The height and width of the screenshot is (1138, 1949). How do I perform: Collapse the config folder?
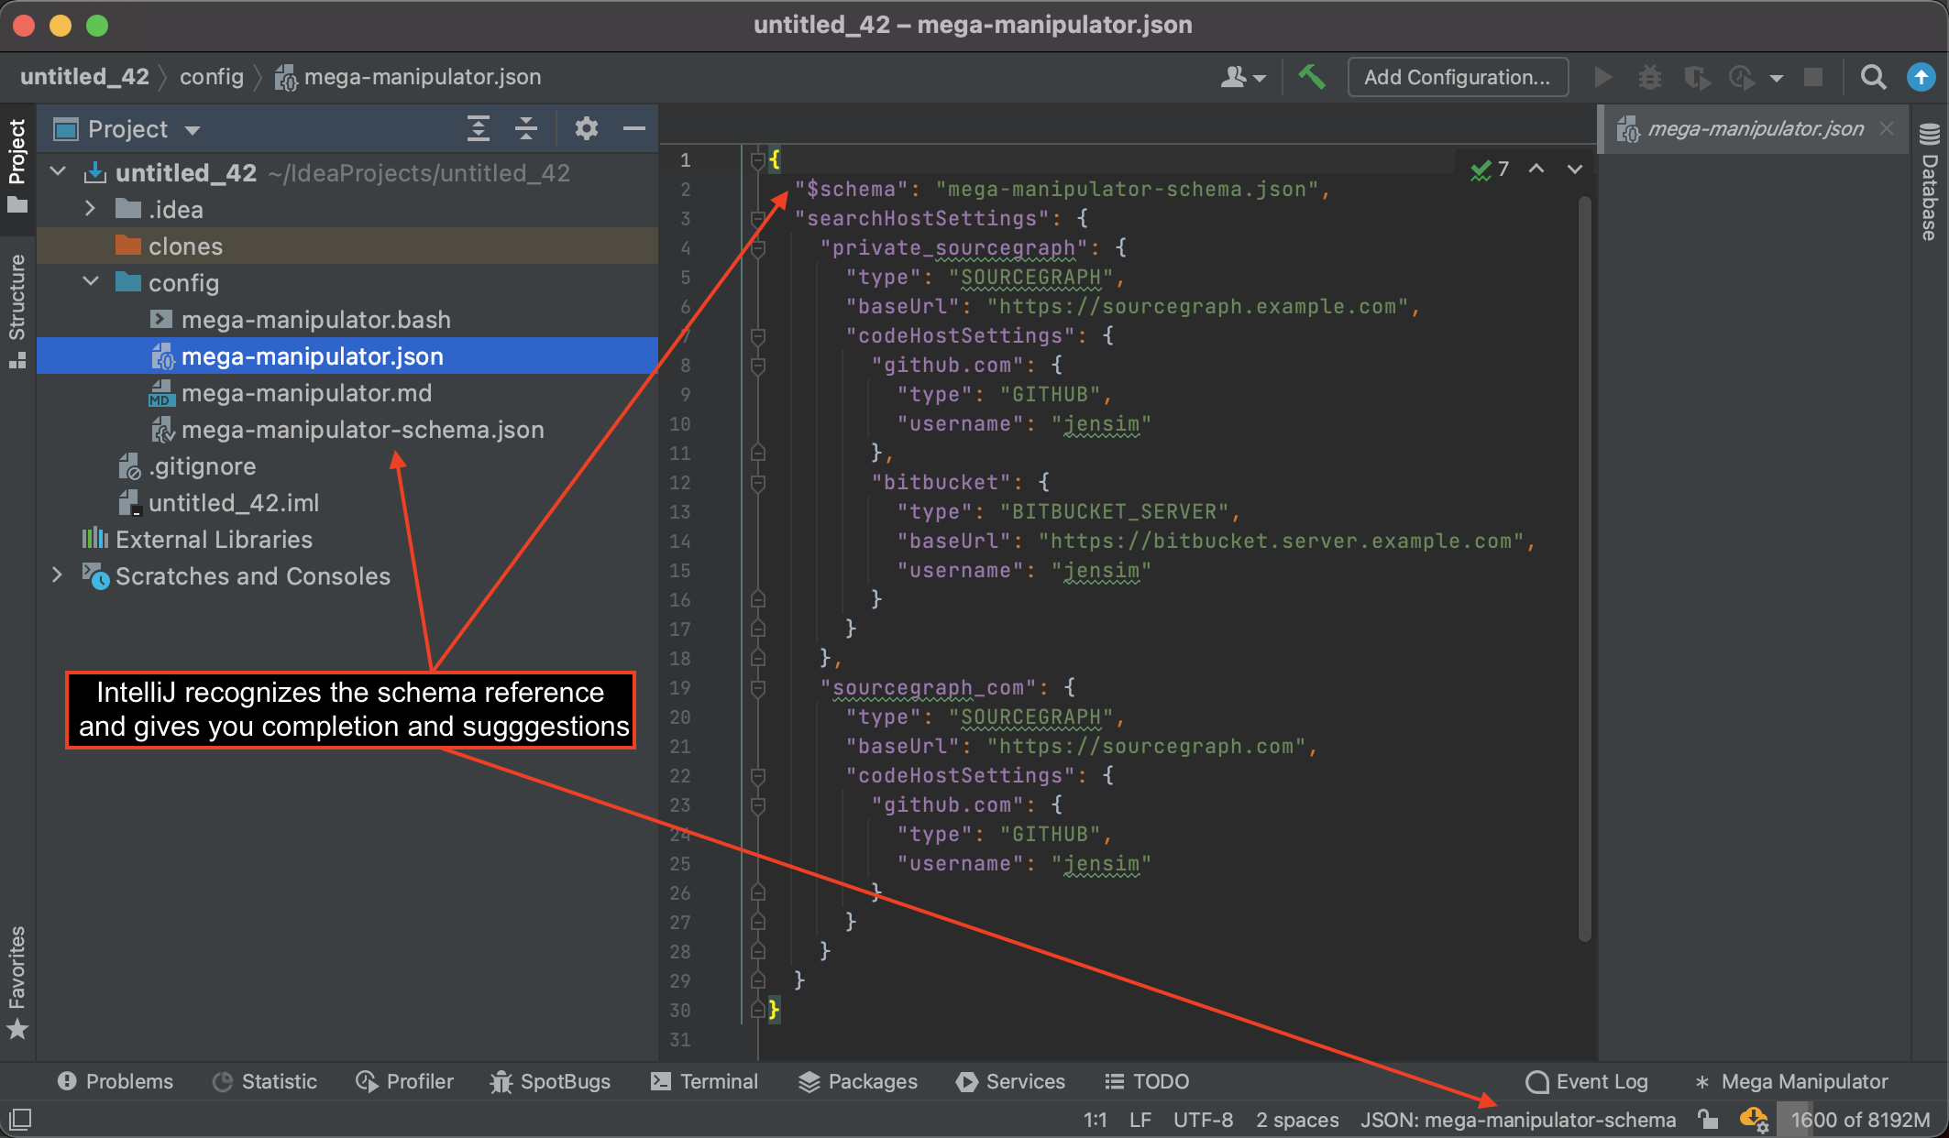click(90, 282)
